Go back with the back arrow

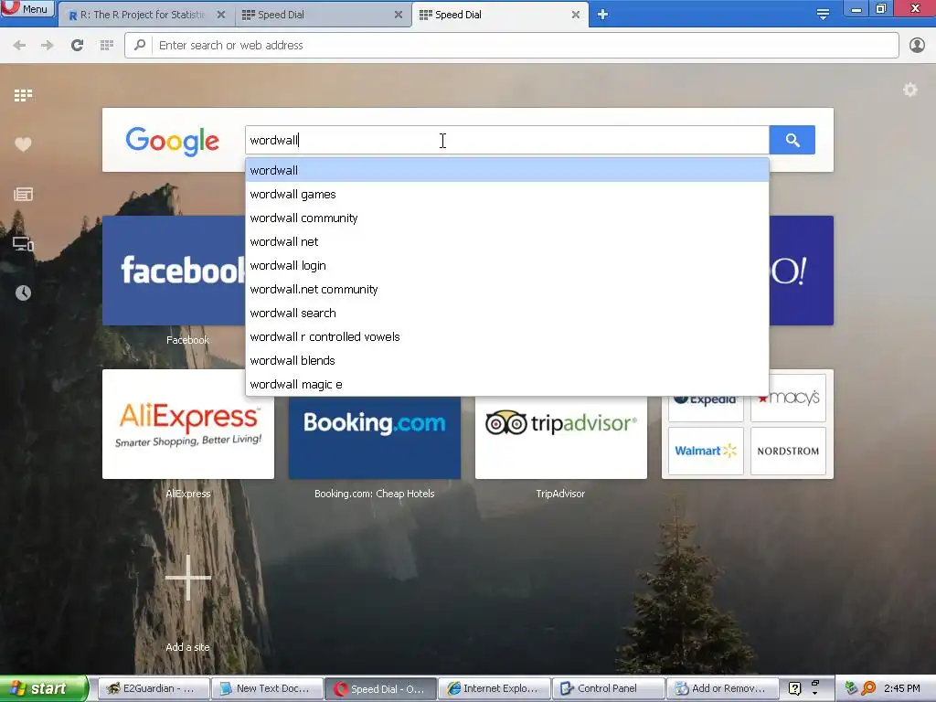19,46
